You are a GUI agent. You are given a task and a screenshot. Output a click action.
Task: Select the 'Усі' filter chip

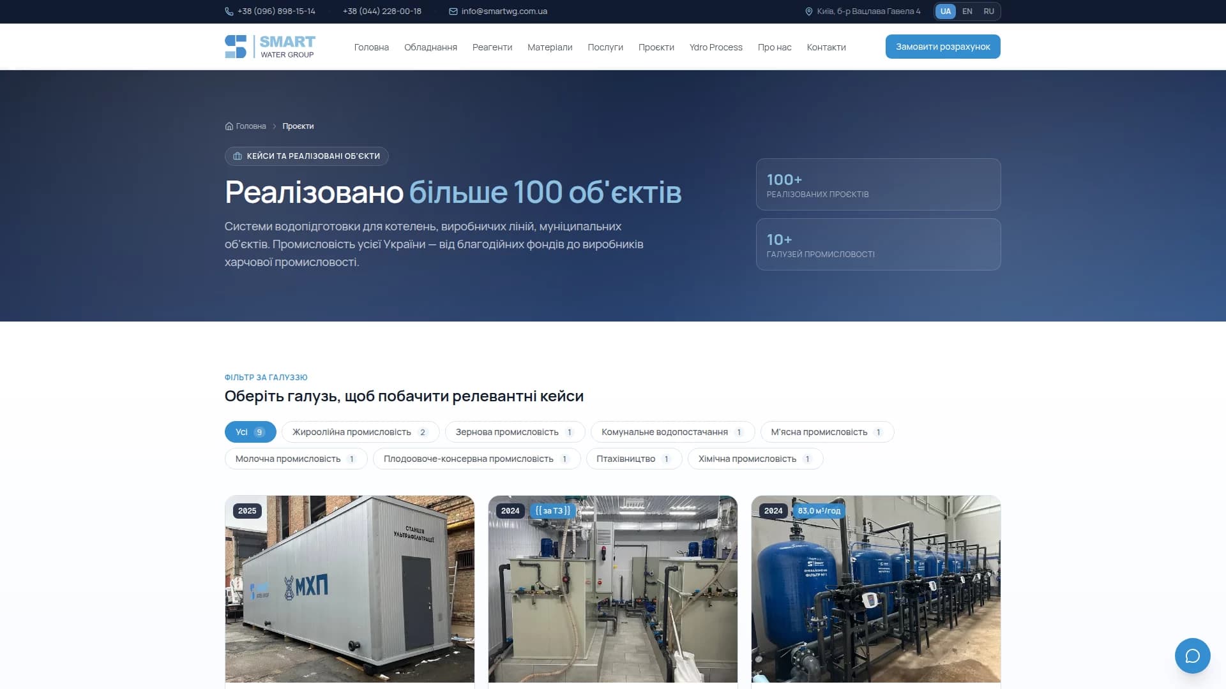[250, 432]
